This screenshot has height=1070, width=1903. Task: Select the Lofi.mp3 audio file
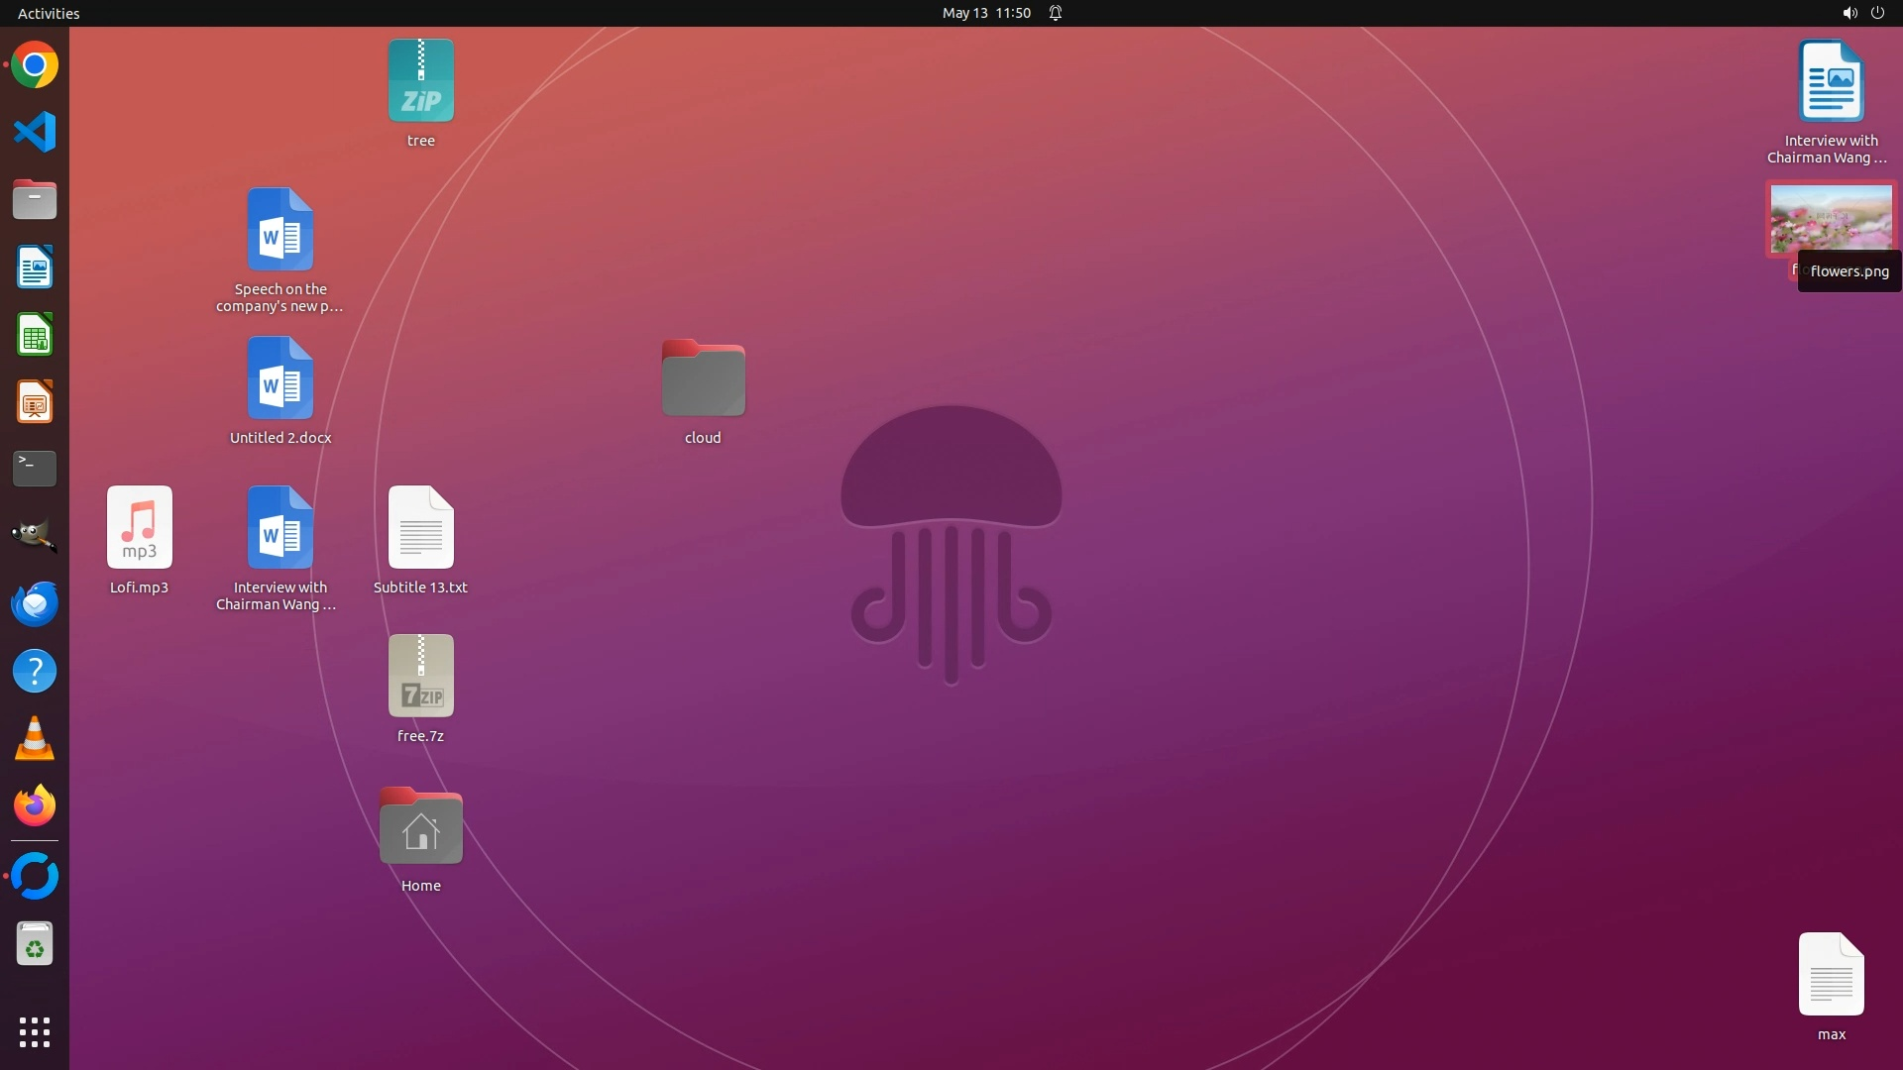pyautogui.click(x=139, y=529)
